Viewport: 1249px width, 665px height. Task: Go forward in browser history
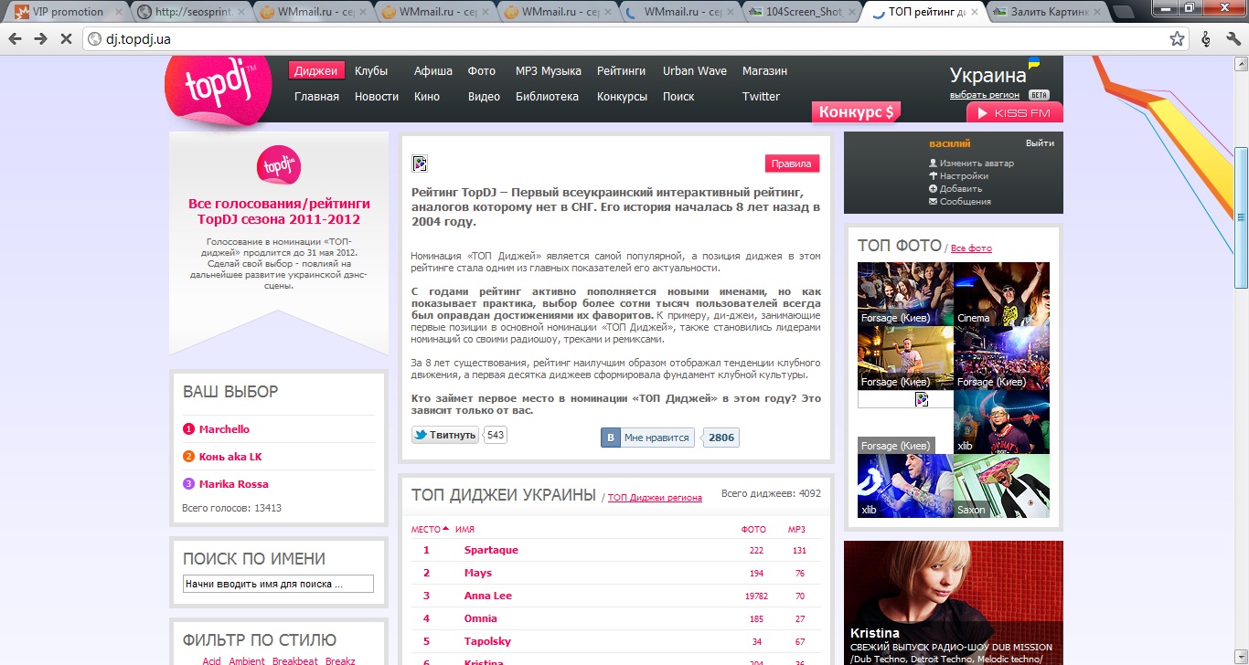41,39
